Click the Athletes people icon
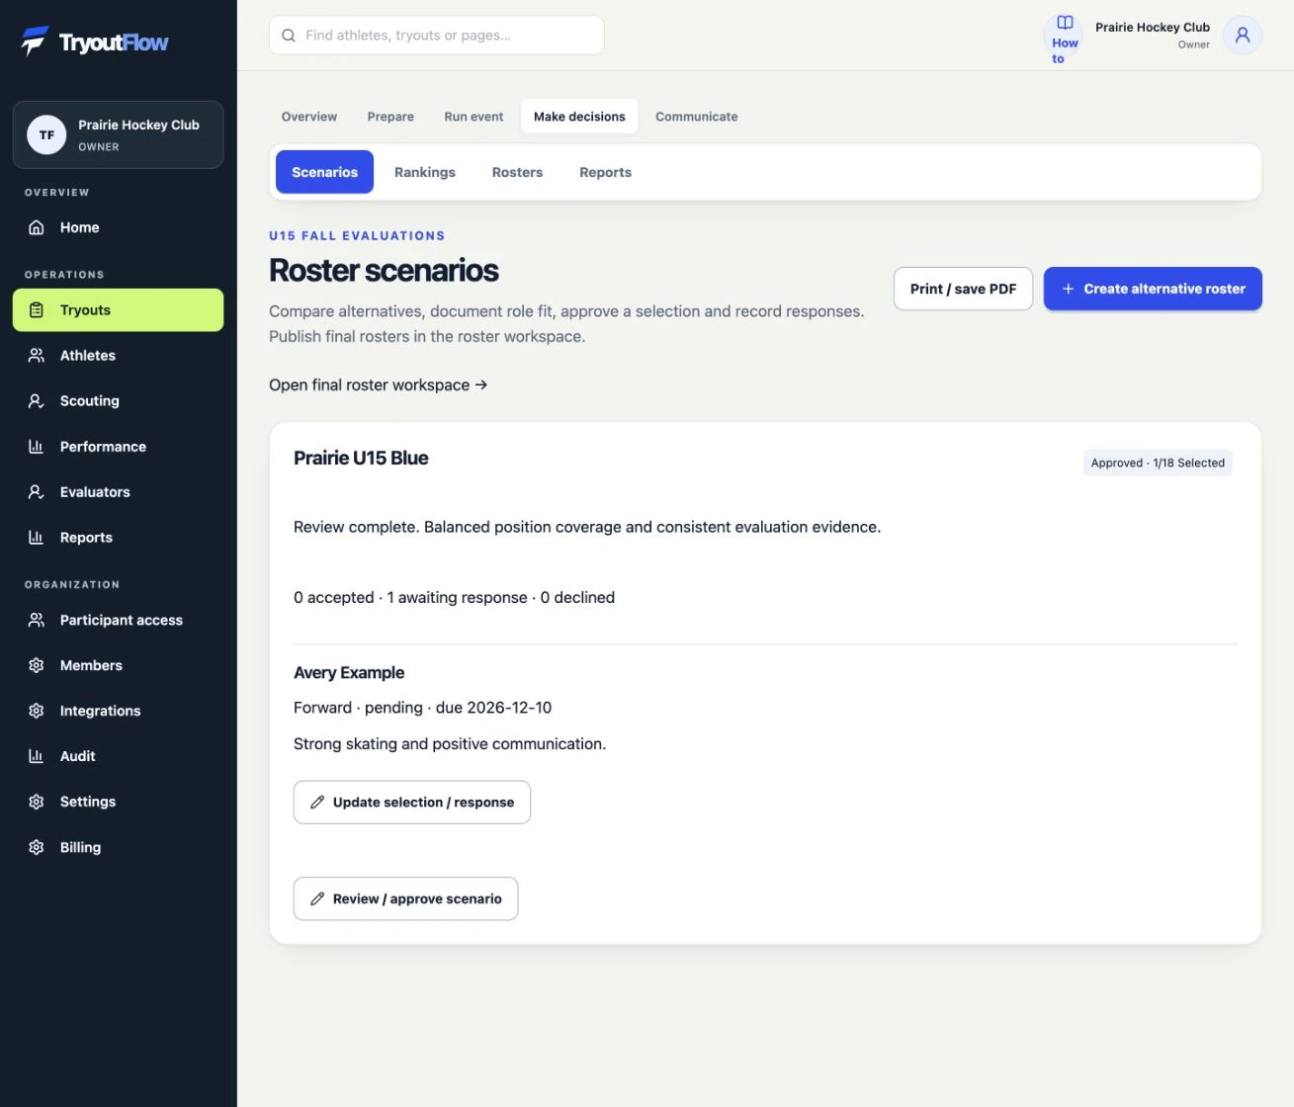Viewport: 1294px width, 1107px height. point(37,356)
